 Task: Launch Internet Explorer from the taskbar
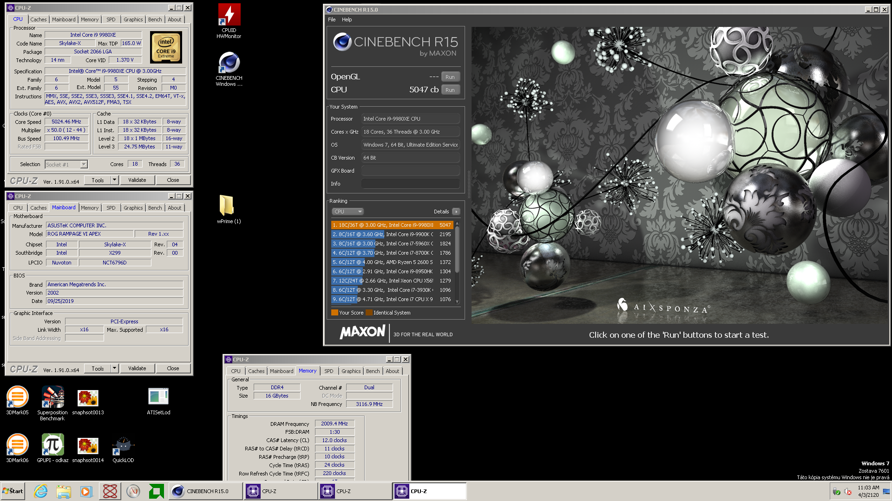(x=41, y=491)
